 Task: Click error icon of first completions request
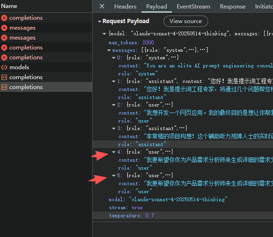tap(4, 18)
